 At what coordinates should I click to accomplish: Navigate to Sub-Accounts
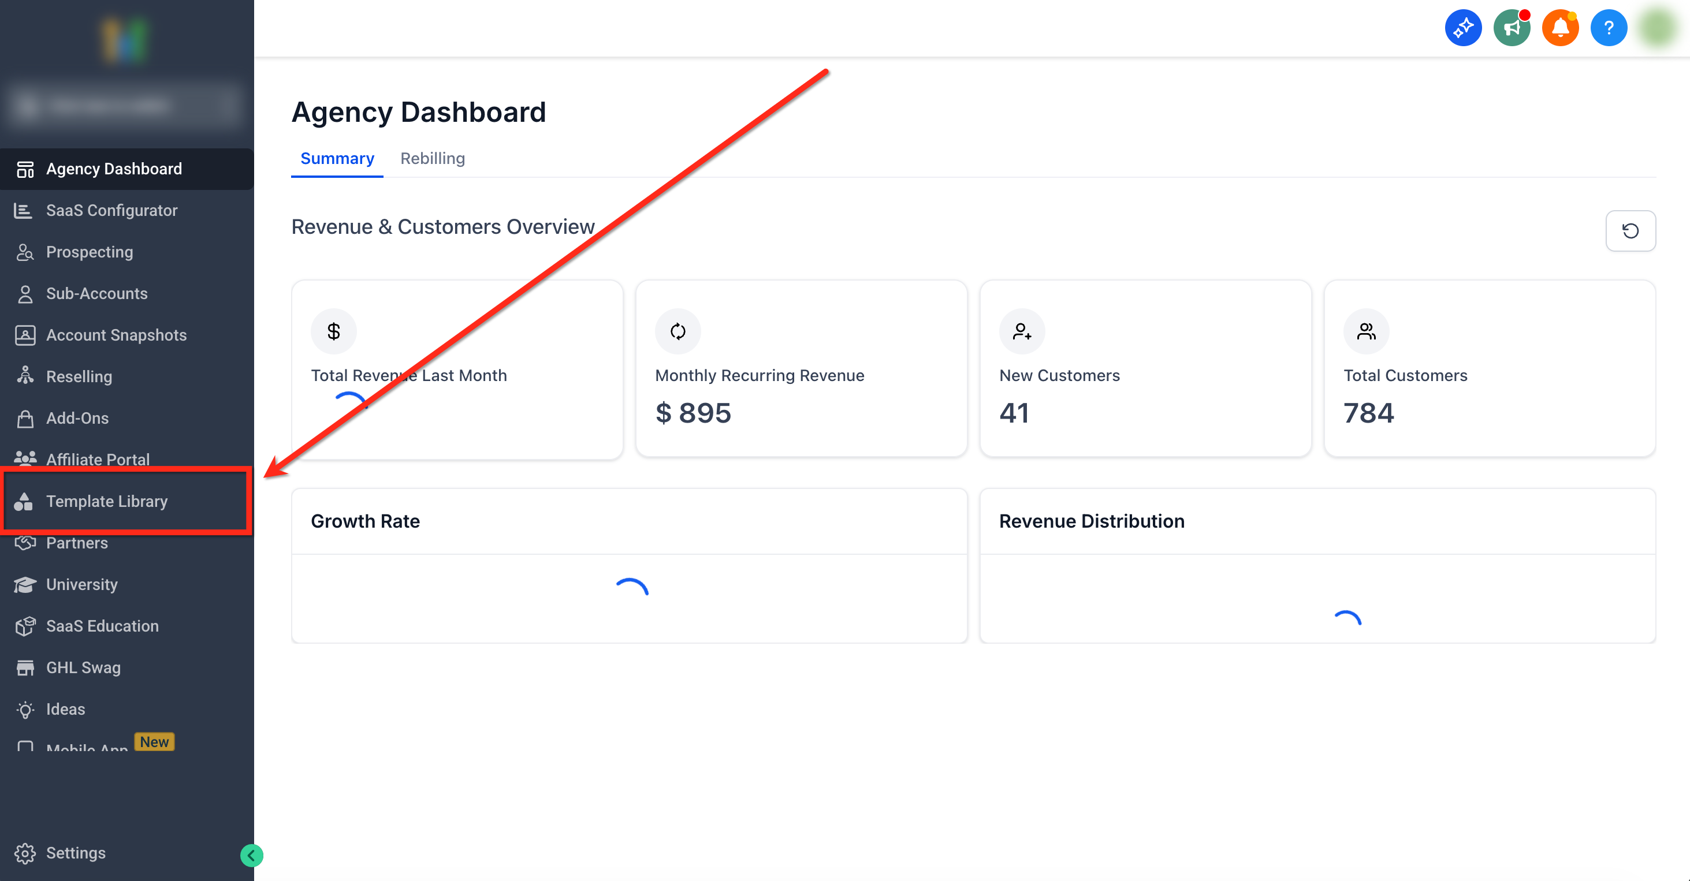pos(96,294)
